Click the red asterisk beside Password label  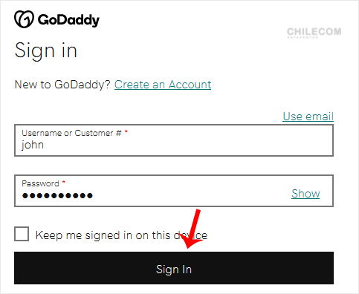(x=63, y=183)
